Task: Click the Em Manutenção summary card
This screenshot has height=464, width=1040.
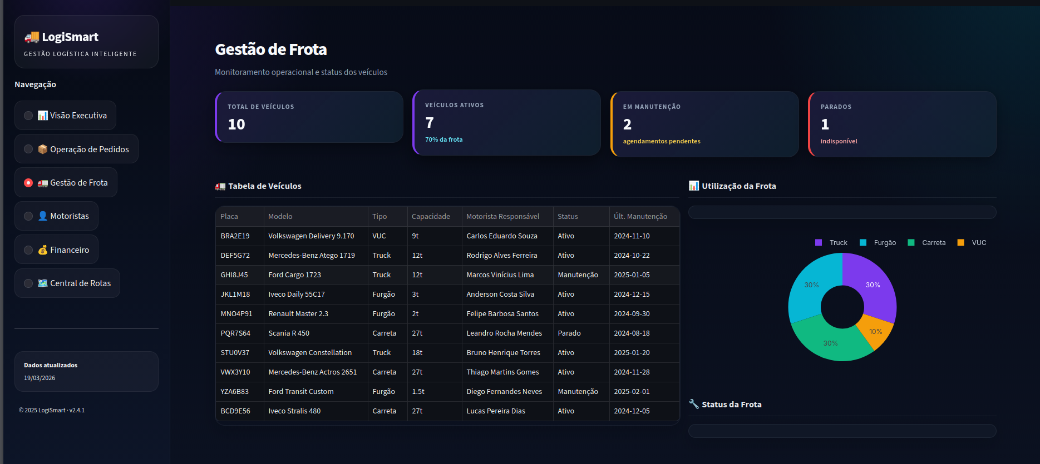Action: tap(704, 124)
